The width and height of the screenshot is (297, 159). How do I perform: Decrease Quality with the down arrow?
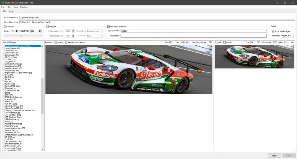coord(17,32)
